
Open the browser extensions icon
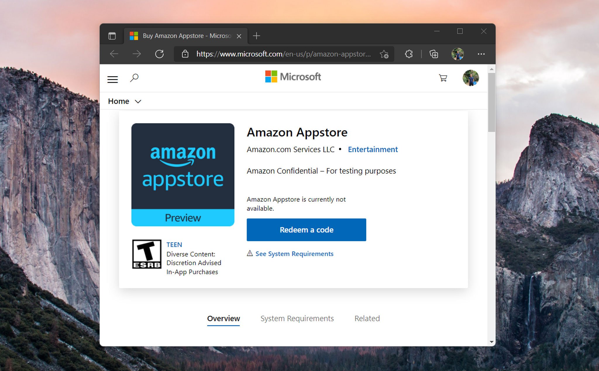pyautogui.click(x=409, y=54)
